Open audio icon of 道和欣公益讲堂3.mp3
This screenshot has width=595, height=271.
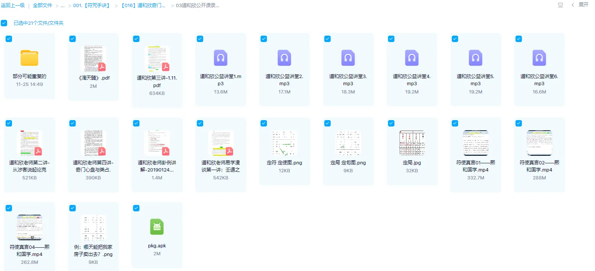click(348, 58)
